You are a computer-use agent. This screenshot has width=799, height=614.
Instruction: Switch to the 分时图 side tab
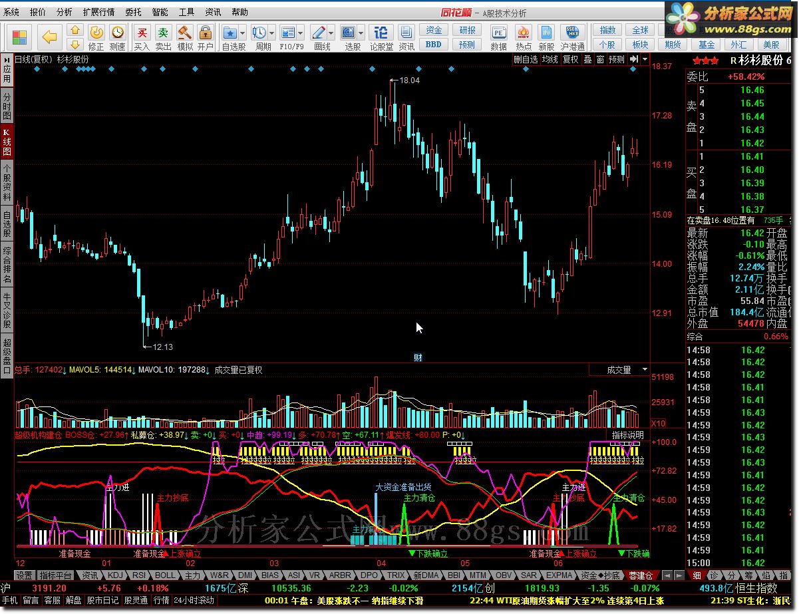[7, 106]
